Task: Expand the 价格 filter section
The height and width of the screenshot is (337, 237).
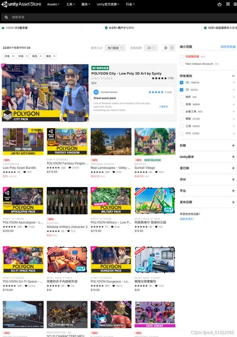Action: tap(233, 146)
